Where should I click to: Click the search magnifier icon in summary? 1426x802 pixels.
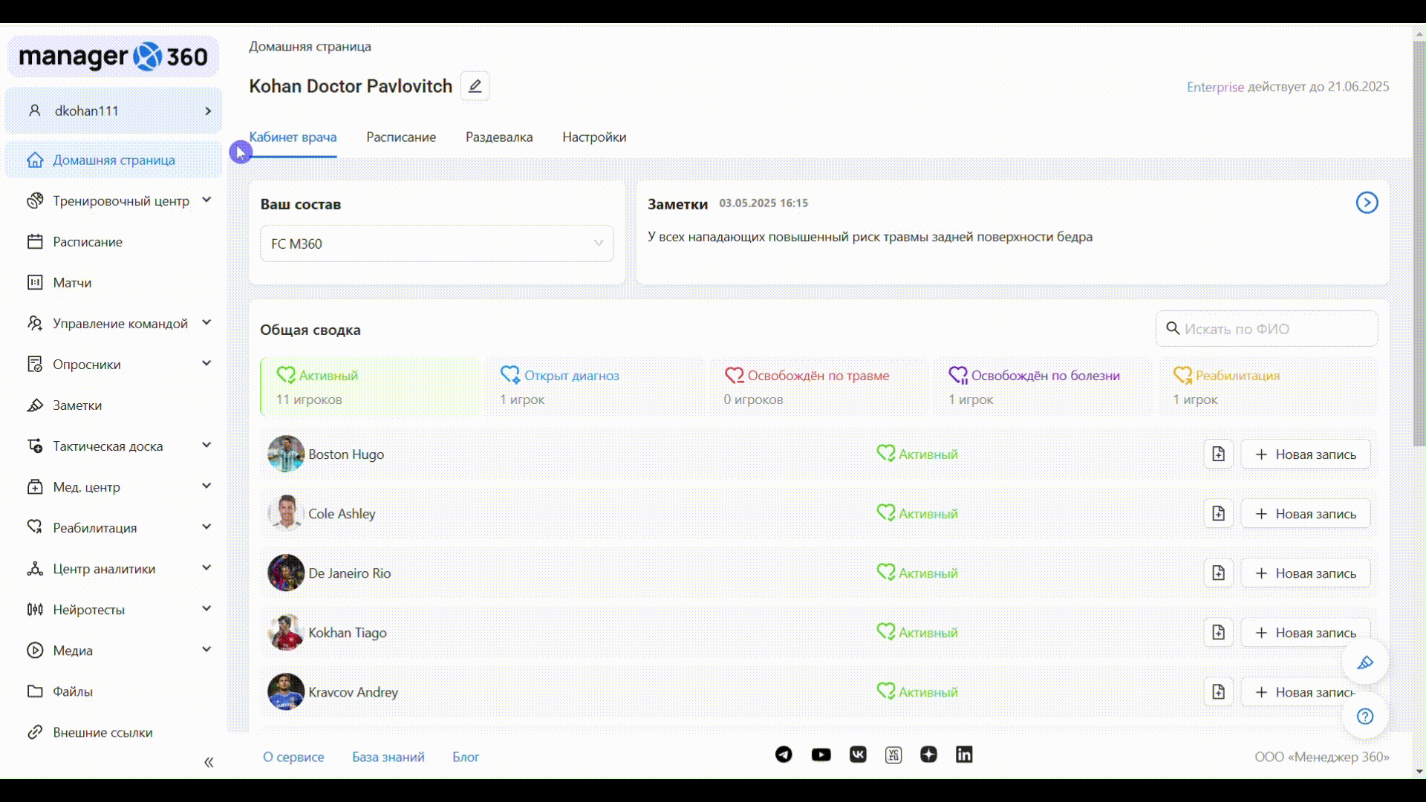(1173, 328)
